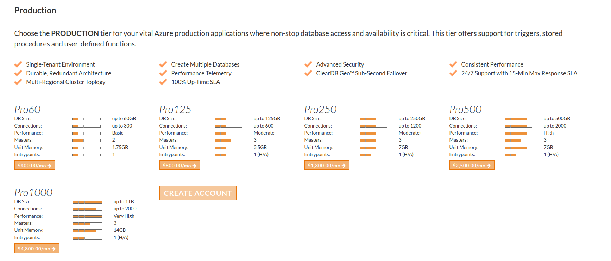Click the Pro500 Connections meter bar
This screenshot has width=611, height=261.
pos(518,126)
